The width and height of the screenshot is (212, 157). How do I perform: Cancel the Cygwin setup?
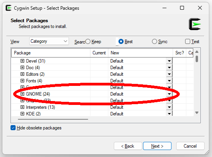(x=190, y=146)
